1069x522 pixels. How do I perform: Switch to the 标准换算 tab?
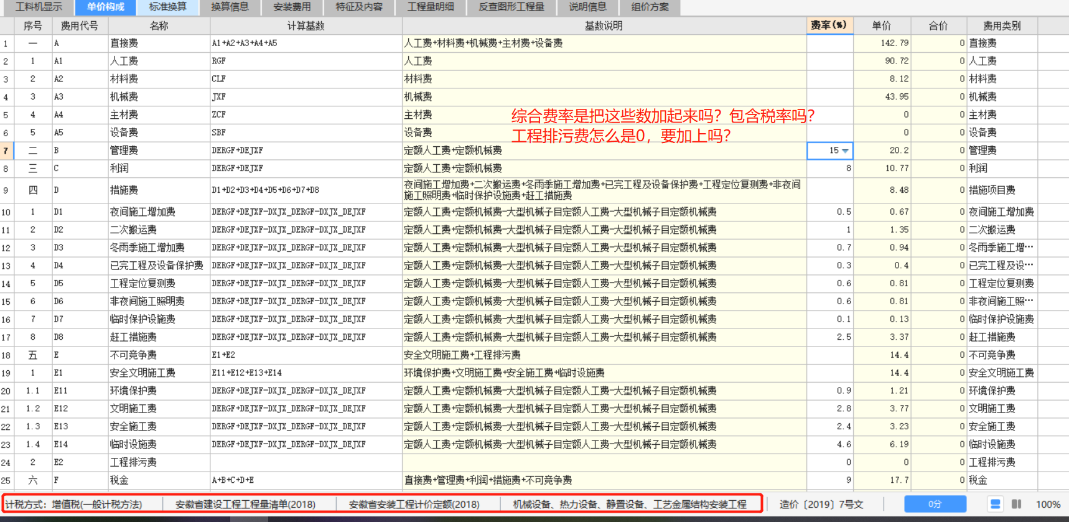(x=168, y=7)
